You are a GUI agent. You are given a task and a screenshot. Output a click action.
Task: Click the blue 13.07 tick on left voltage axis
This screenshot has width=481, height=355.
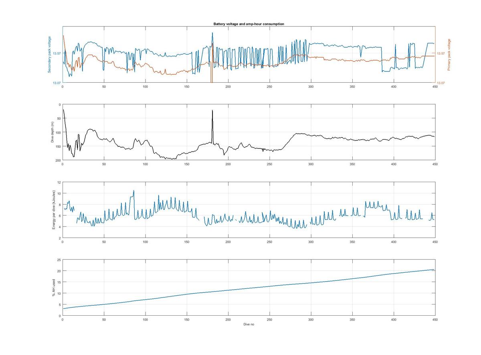57,83
